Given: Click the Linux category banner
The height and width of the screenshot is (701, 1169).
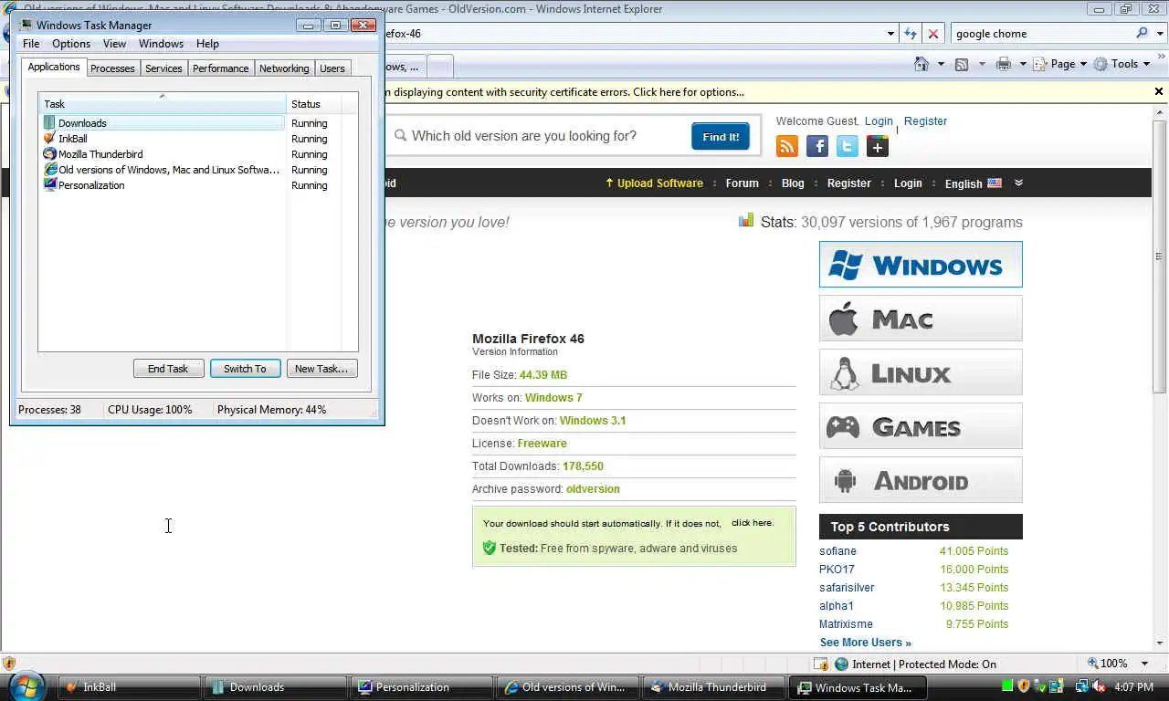Looking at the screenshot, I should tap(921, 372).
